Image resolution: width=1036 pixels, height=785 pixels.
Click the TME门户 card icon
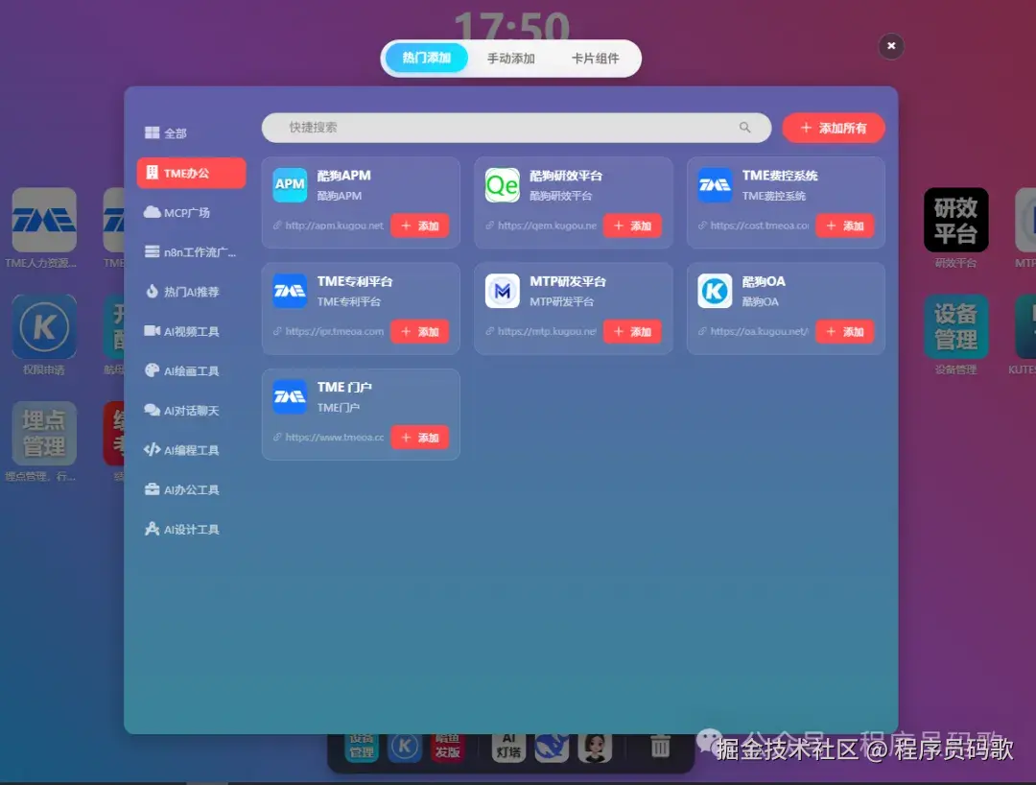coord(290,395)
